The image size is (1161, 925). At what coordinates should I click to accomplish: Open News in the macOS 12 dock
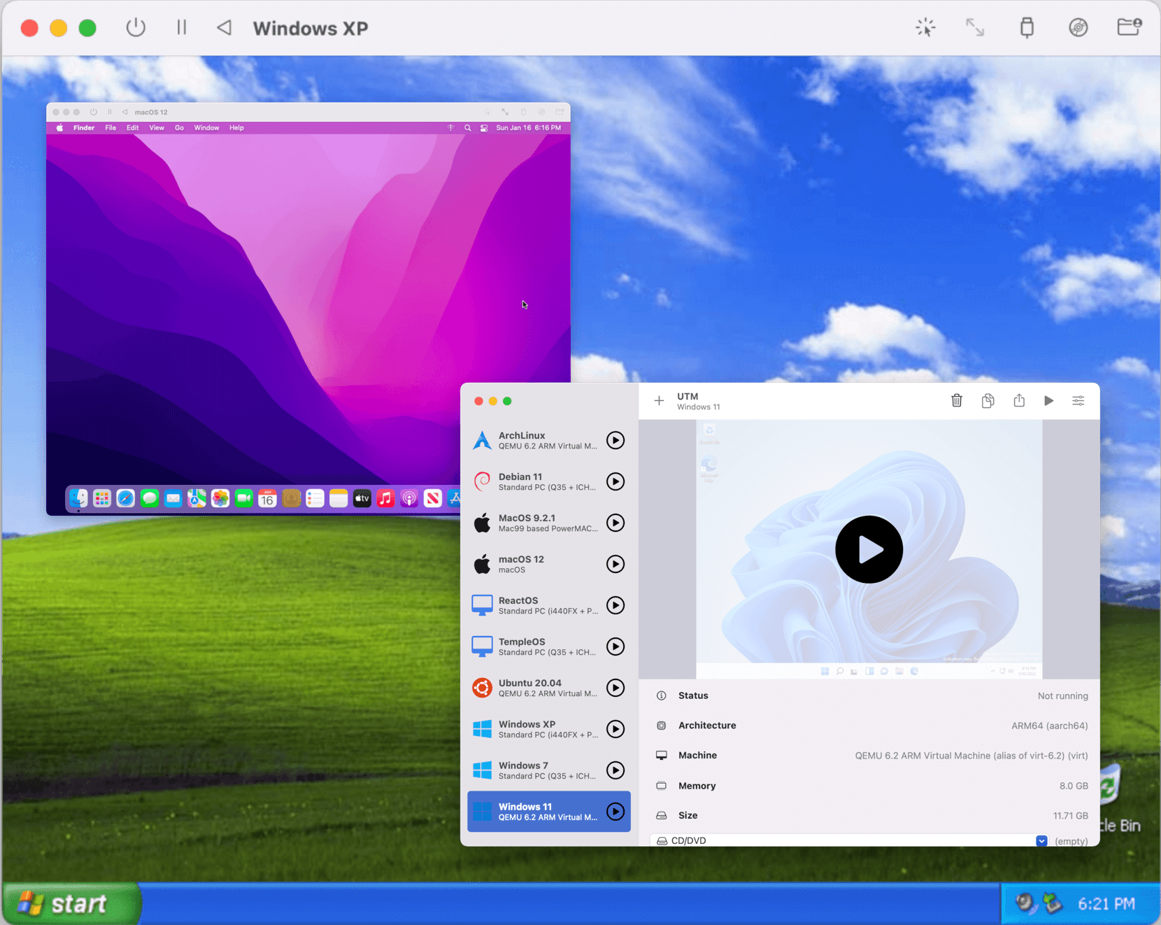[433, 498]
